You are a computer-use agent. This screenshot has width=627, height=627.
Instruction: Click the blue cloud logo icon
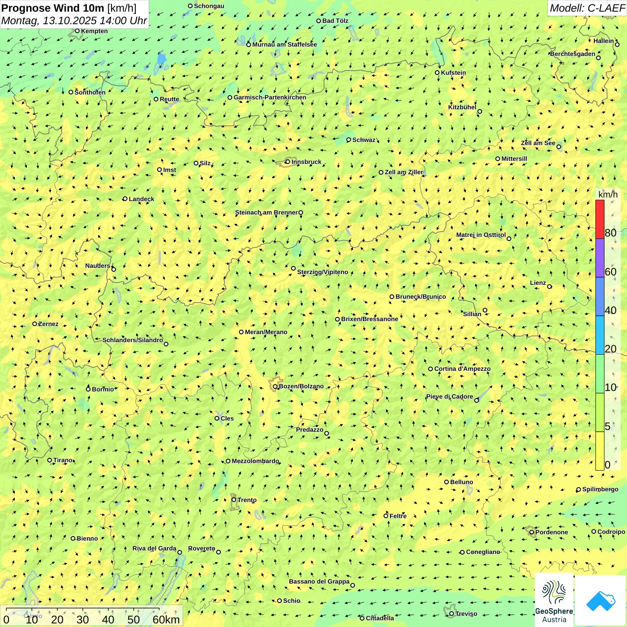pyautogui.click(x=601, y=601)
